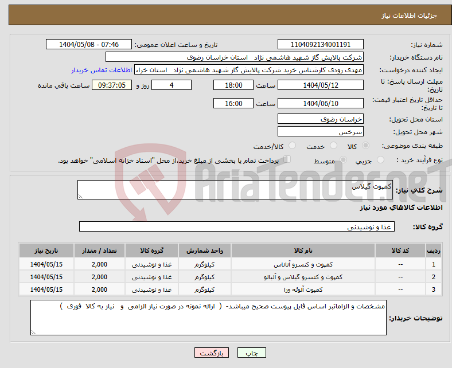Screen dimensions: 452x368
Task: Click the response deadline date 1404/05/12
Action: (x=320, y=85)
